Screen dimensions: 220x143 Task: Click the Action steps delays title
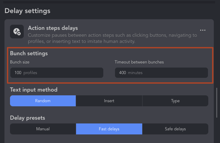click(x=53, y=28)
